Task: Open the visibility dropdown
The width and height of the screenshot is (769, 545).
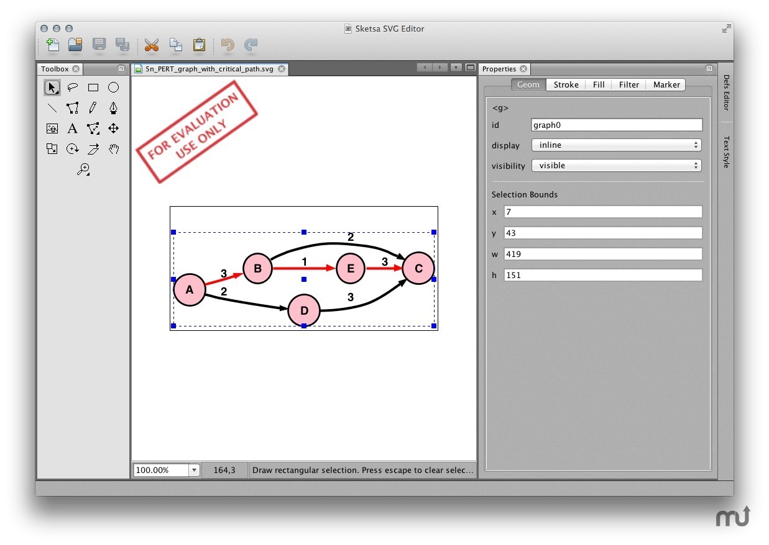Action: tap(616, 166)
